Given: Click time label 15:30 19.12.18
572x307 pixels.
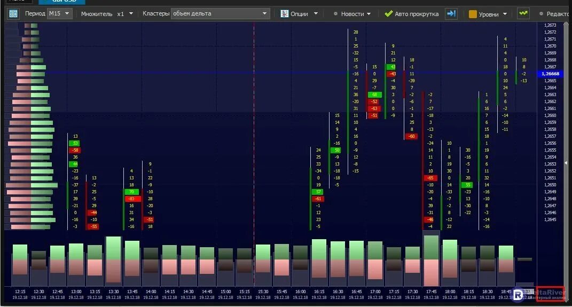Looking at the screenshot, I should tap(263, 294).
